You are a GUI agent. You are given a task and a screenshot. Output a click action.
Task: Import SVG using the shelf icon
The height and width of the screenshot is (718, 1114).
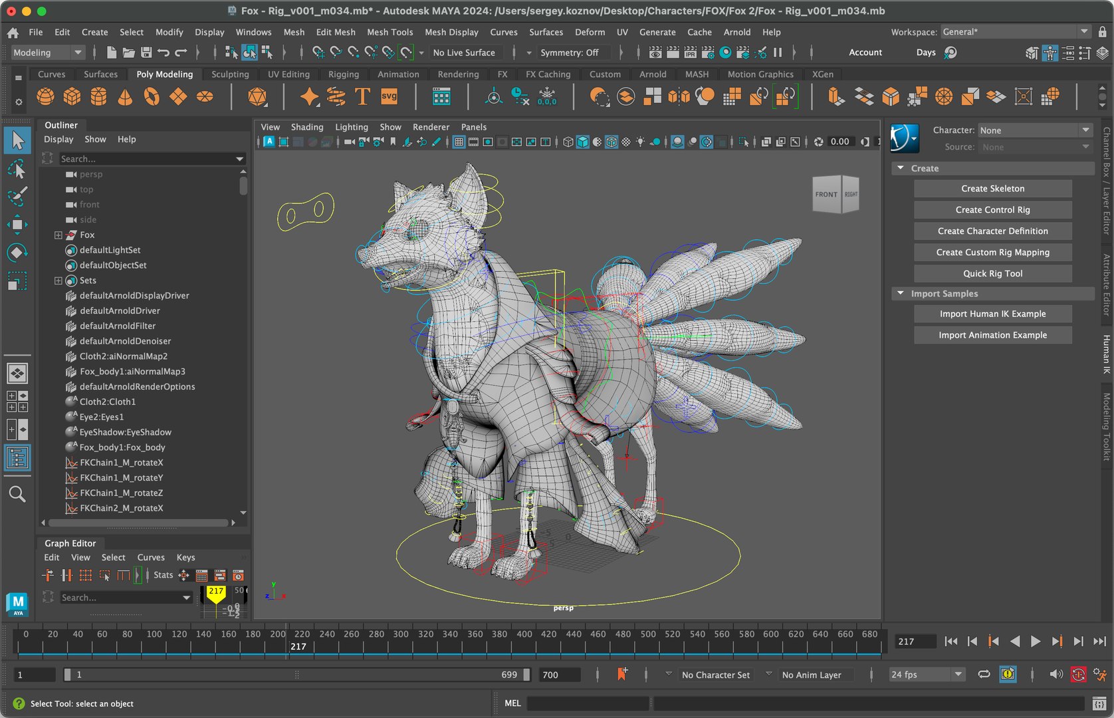pyautogui.click(x=389, y=97)
